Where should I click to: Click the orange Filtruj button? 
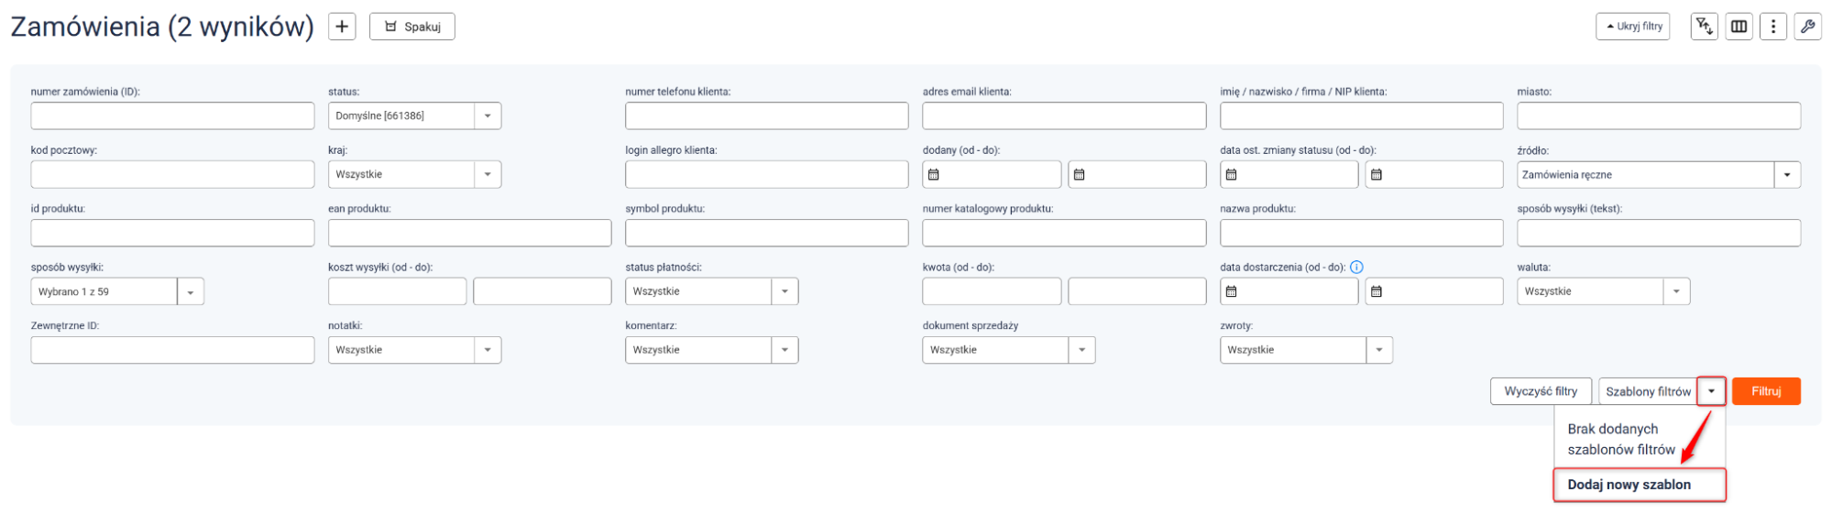1765,391
